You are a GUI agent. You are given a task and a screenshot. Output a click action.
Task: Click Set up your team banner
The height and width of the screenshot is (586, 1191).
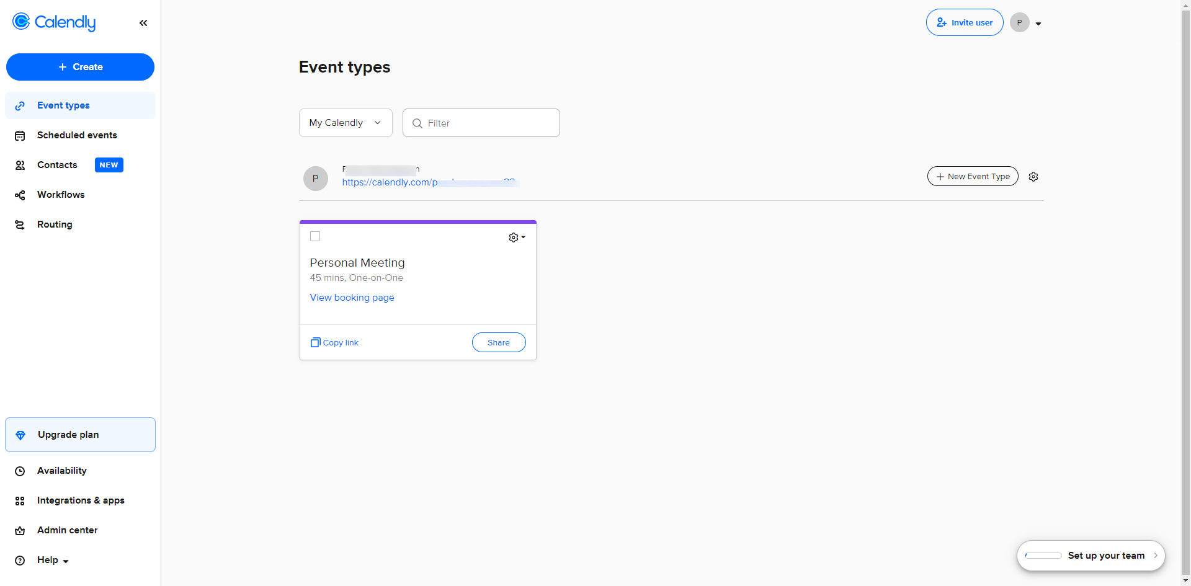pos(1091,556)
